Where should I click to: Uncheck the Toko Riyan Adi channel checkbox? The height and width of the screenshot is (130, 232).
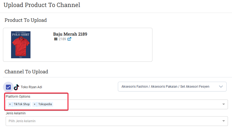tap(8, 87)
